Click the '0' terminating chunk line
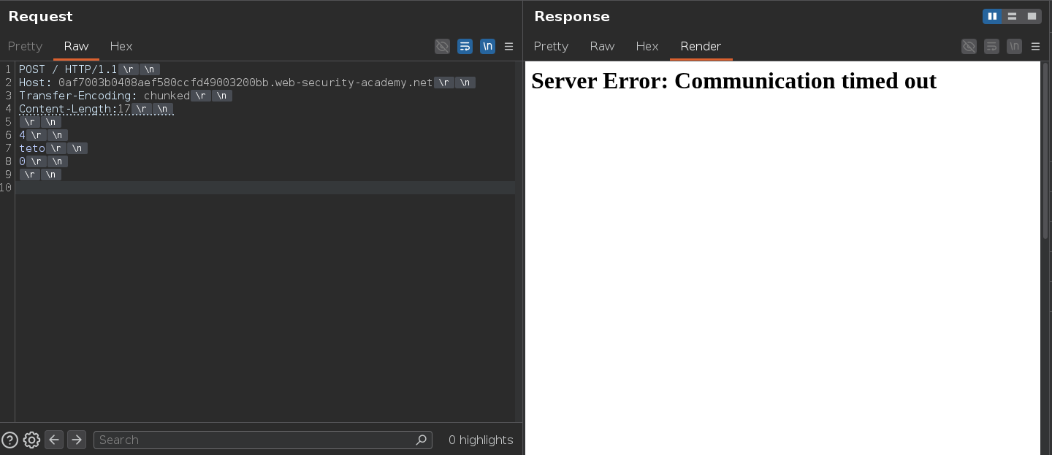This screenshot has width=1052, height=455. [22, 161]
